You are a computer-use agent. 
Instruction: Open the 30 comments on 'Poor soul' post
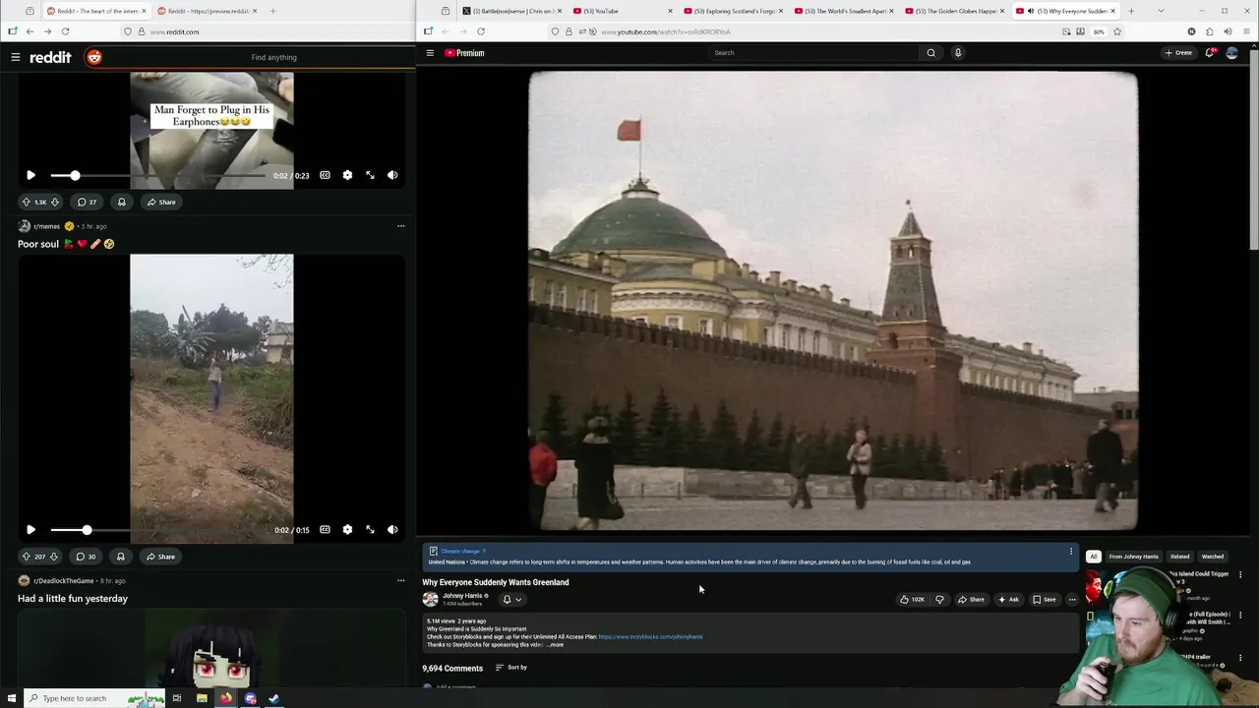coord(87,557)
